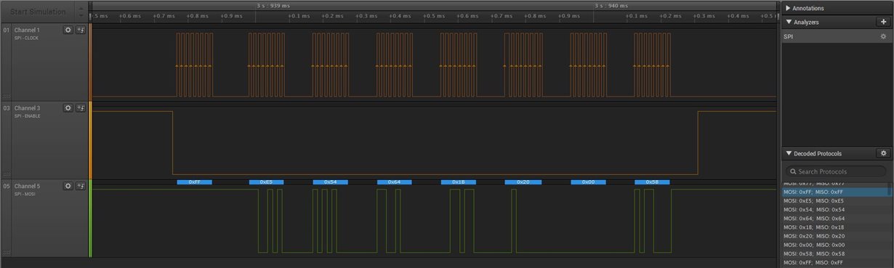The height and width of the screenshot is (268, 894).
Task: Add a new analyzer with plus icon
Action: click(x=883, y=23)
